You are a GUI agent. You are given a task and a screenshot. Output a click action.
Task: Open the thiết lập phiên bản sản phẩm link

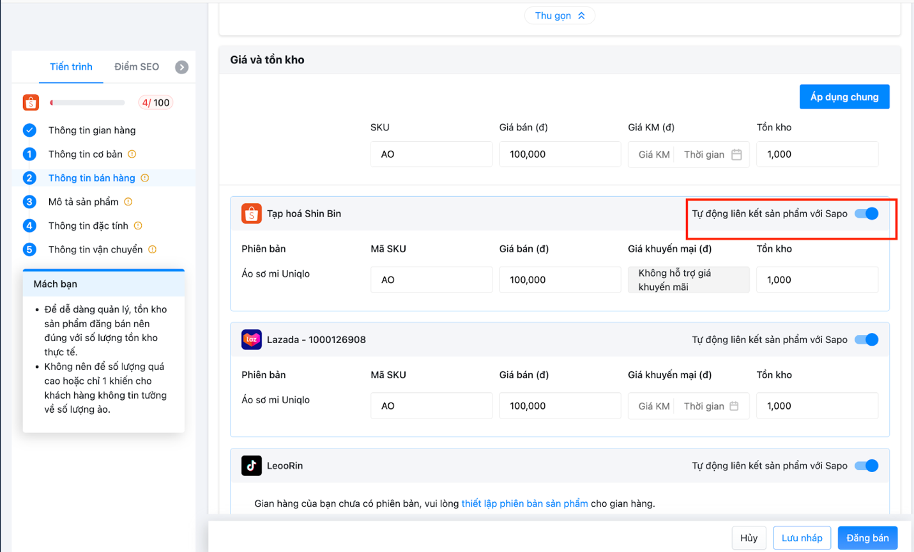click(x=524, y=503)
